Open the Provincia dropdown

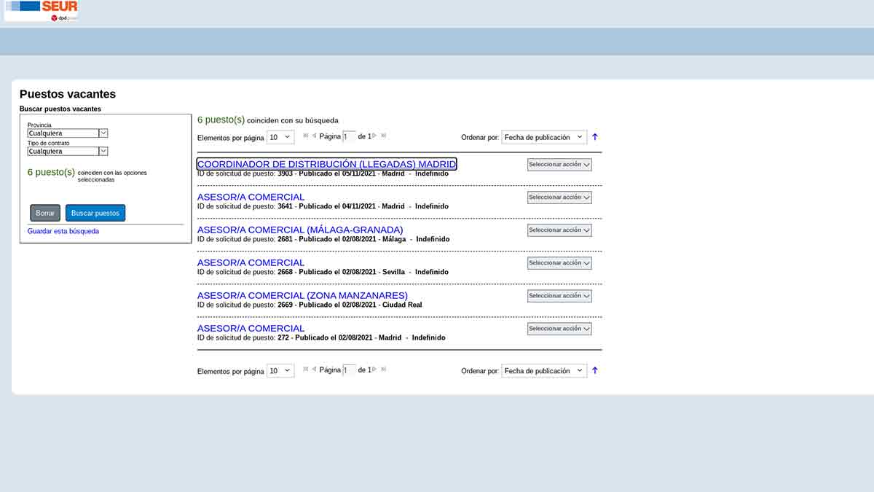click(x=68, y=133)
